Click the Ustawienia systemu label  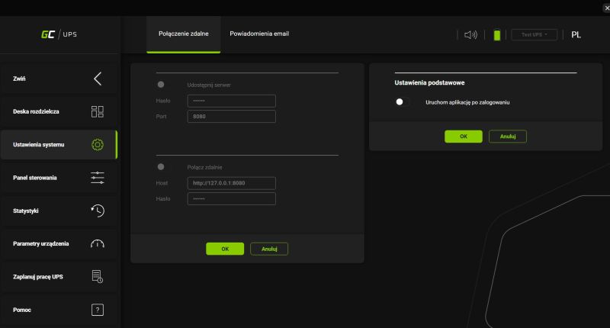click(39, 145)
